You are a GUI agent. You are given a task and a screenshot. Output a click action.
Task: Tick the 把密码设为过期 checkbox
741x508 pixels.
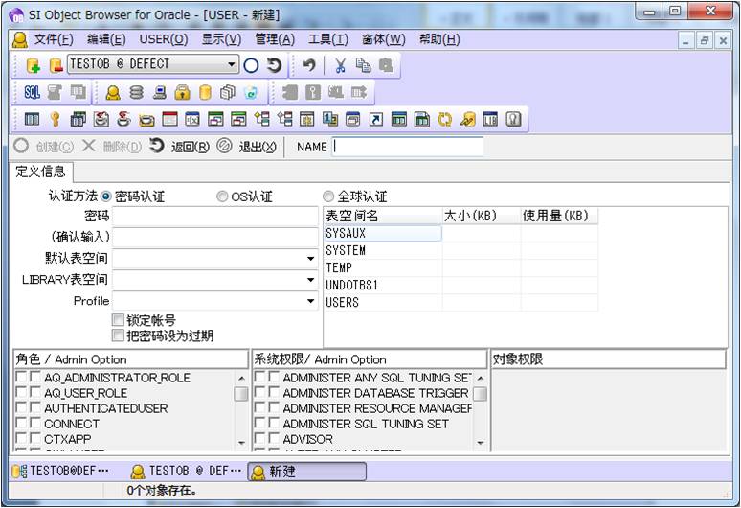118,335
